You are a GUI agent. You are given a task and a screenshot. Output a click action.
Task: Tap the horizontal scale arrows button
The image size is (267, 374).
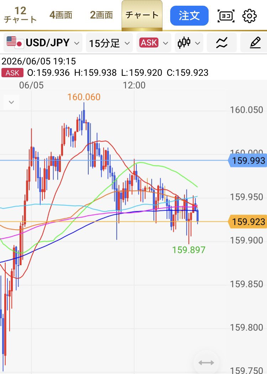[x=206, y=363]
